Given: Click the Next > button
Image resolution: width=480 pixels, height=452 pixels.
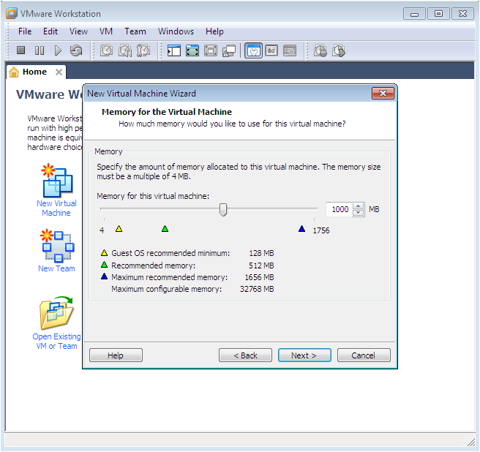Looking at the screenshot, I should (304, 355).
